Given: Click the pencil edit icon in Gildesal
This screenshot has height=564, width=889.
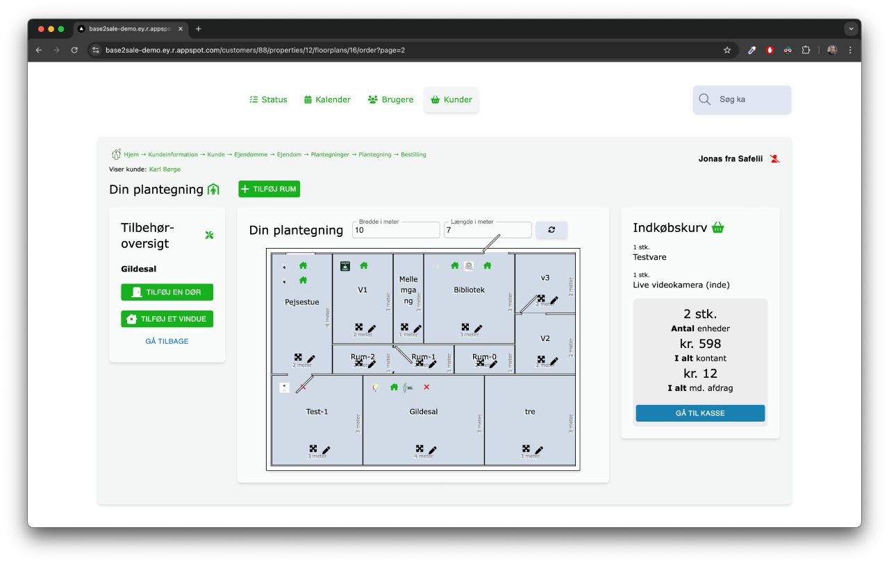Looking at the screenshot, I should 433,450.
